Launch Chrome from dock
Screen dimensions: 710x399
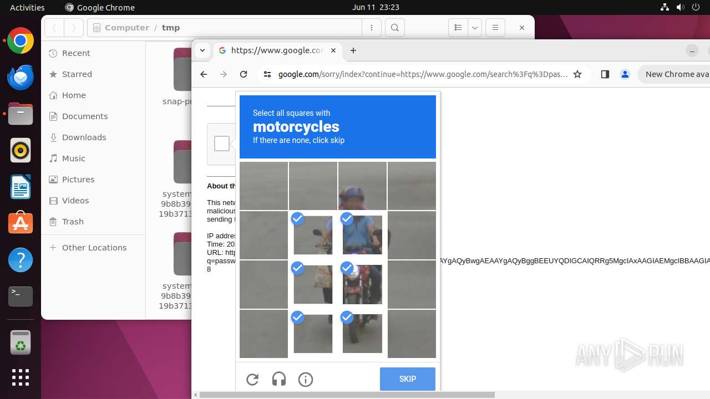pyautogui.click(x=21, y=40)
